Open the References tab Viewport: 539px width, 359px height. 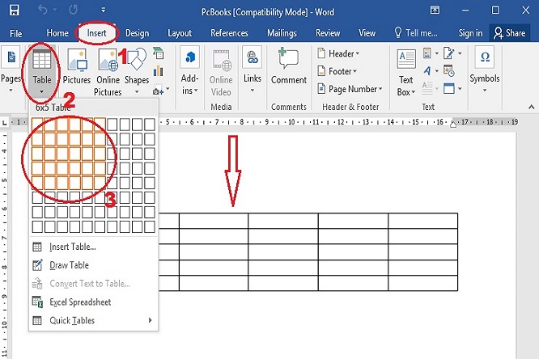tap(229, 33)
